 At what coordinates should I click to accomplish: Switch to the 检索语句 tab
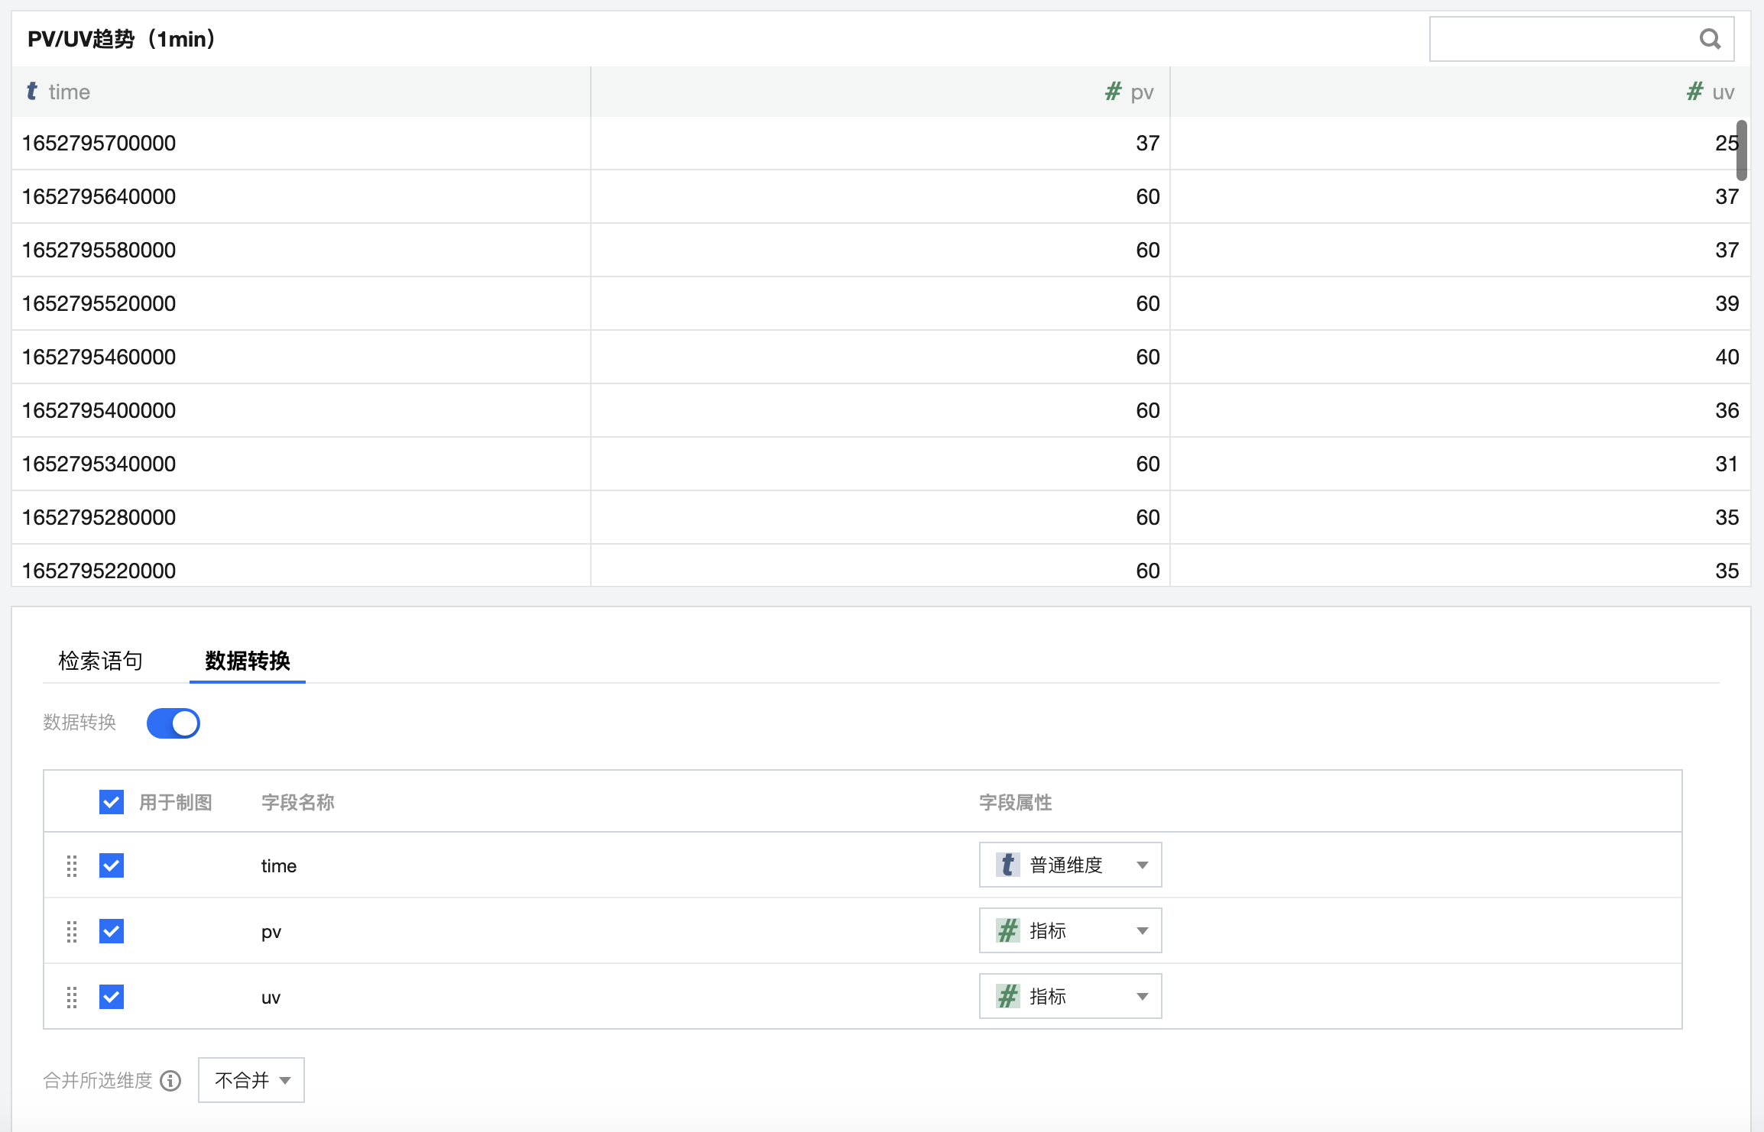click(101, 661)
